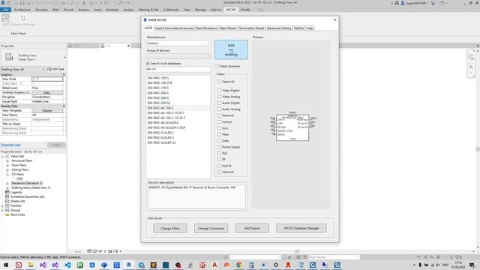
Task: Open Outlook from the taskbar
Action: point(104,265)
